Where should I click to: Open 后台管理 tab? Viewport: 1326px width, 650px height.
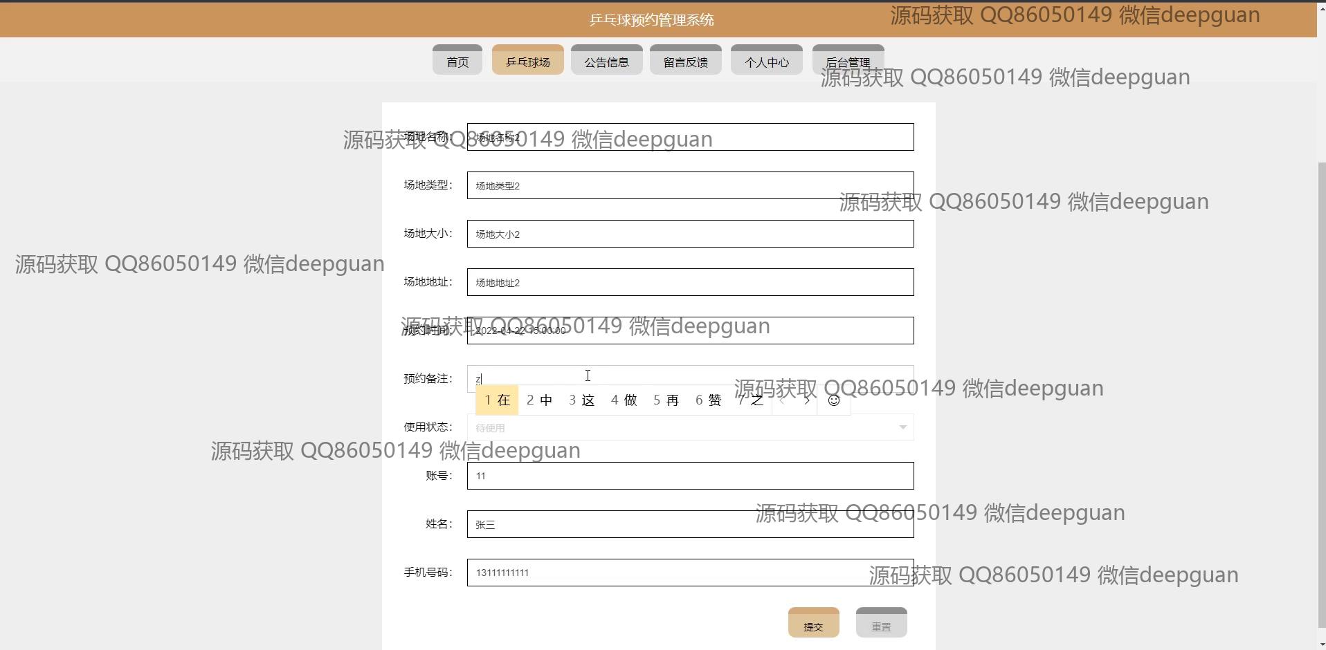point(848,61)
